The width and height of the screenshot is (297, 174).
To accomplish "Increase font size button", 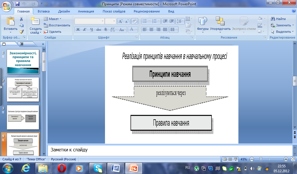I will [x=120, y=21].
